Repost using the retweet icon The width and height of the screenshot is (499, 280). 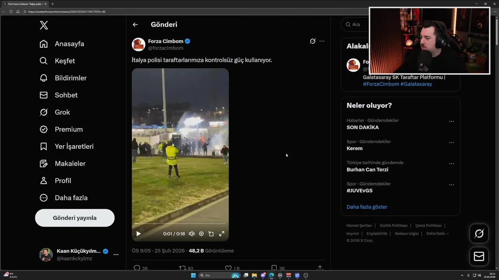[x=182, y=268]
